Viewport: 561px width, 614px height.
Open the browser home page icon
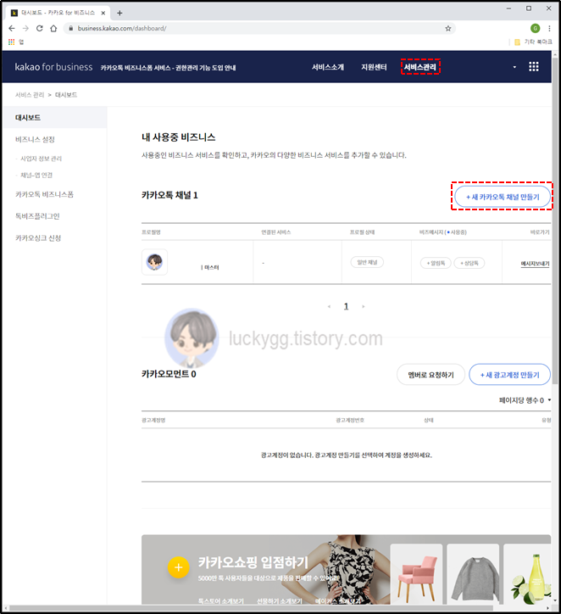click(x=53, y=28)
